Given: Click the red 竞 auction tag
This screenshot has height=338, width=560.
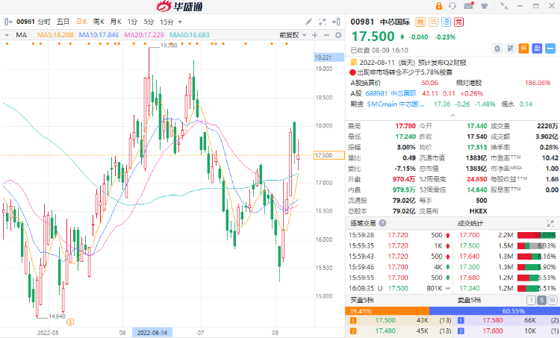Looking at the screenshot, I should (x=459, y=22).
